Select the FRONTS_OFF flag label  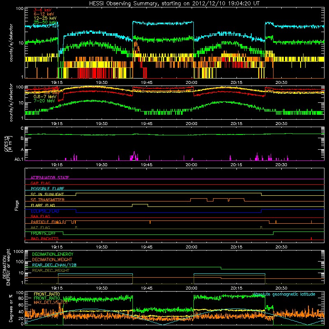tap(43, 233)
